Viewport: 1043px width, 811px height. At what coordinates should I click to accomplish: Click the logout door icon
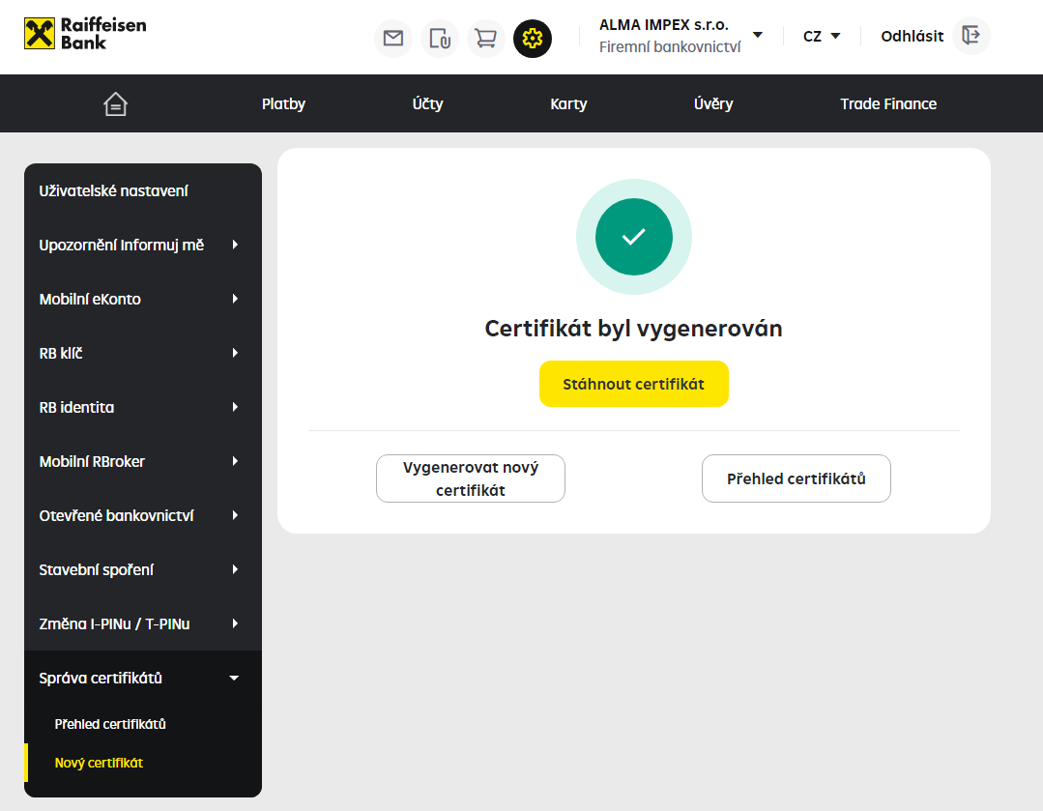pyautogui.click(x=971, y=36)
